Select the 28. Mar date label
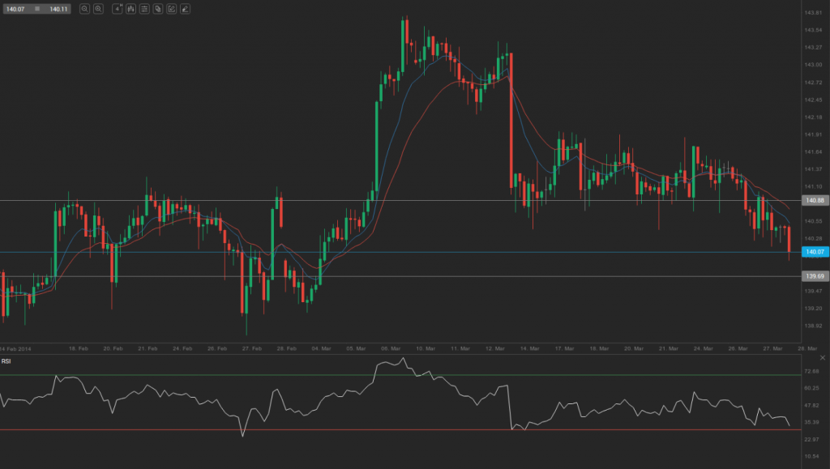This screenshot has height=469, width=830. (806, 347)
